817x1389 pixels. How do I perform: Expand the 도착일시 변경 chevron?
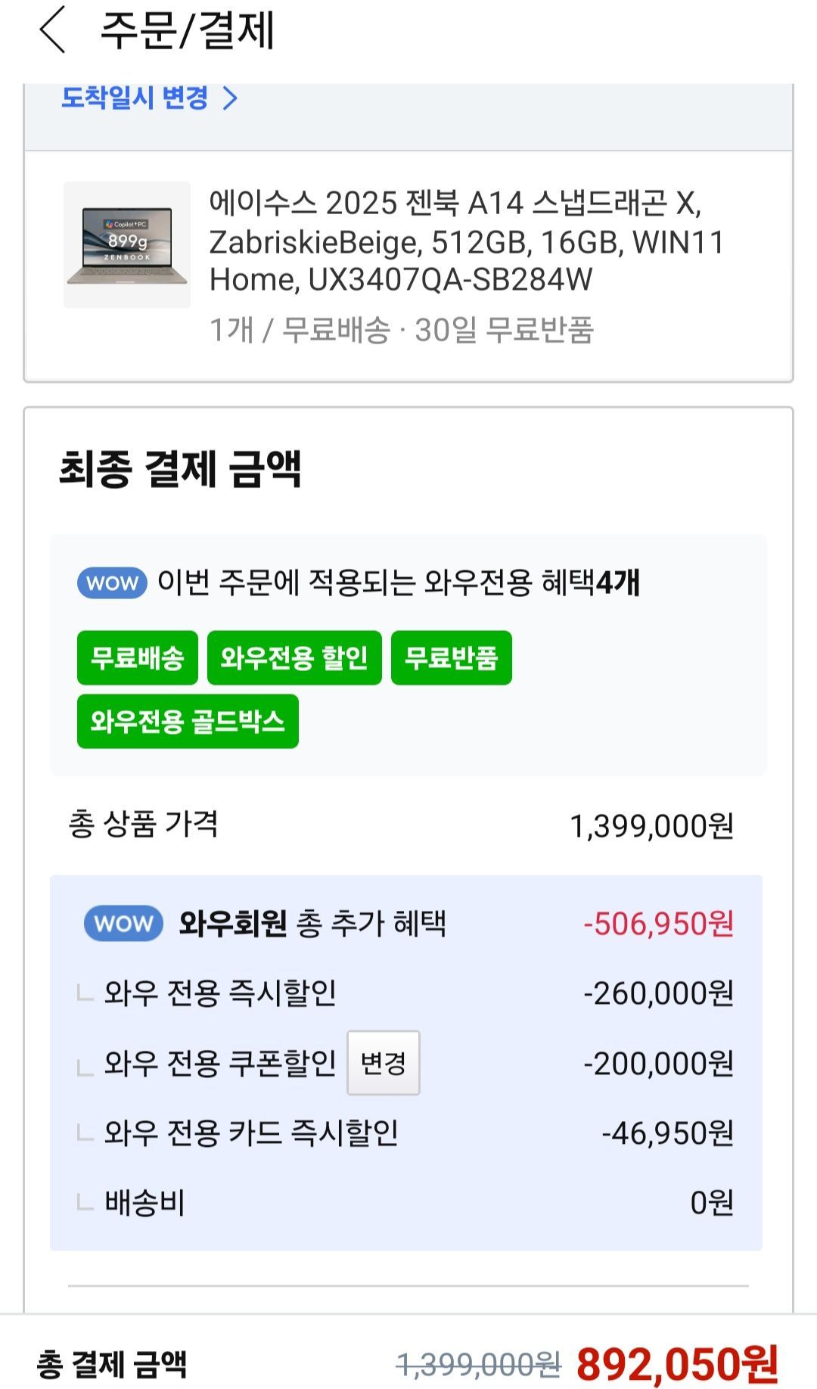231,98
